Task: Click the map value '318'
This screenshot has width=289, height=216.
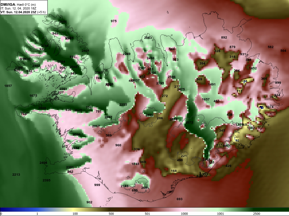Action: [232, 57]
